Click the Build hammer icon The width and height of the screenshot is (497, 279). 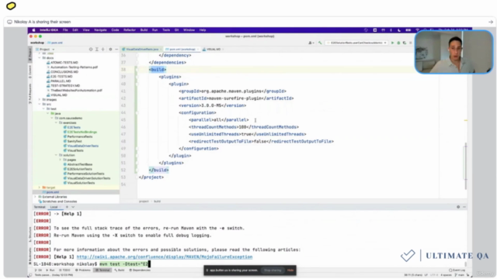click(320, 43)
